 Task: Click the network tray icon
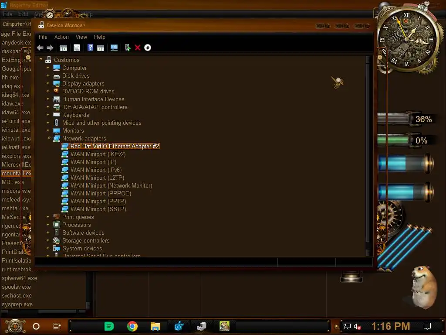[x=347, y=326]
